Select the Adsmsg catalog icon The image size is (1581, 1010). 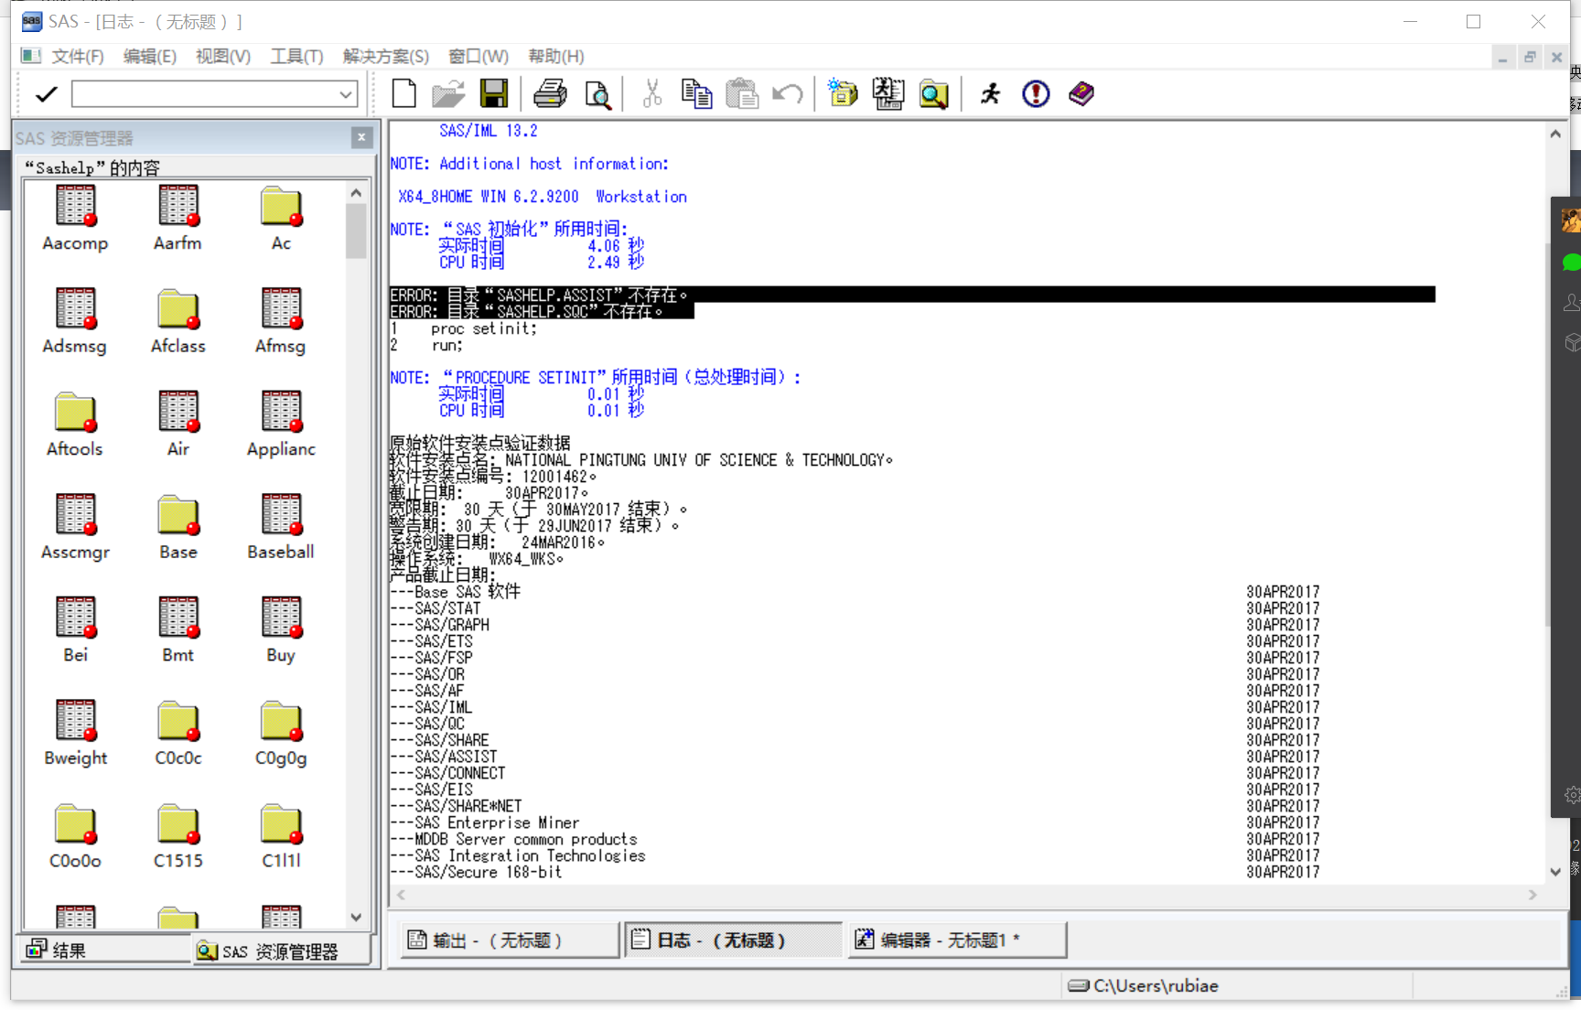75,308
